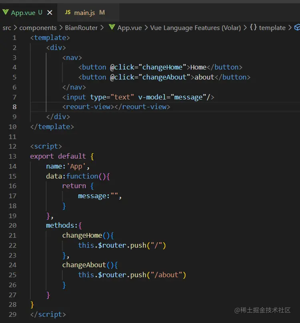Click the 'return {' statement
Viewport: 300px width, 323px height.
(78, 186)
